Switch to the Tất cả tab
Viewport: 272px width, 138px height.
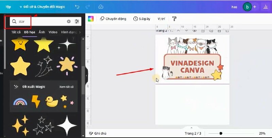coord(16,32)
